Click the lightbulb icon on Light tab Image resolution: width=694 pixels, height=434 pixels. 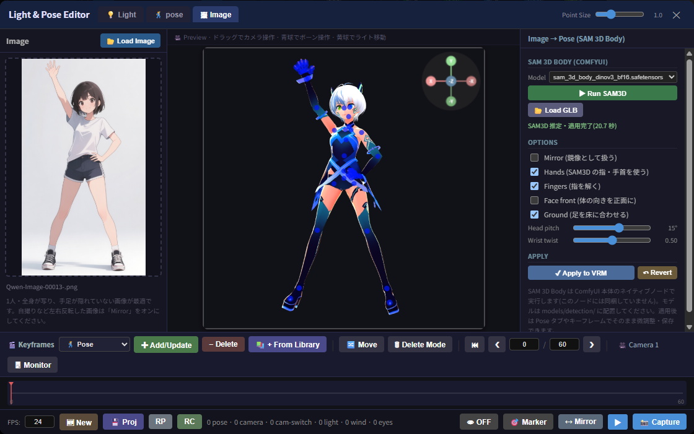click(111, 15)
